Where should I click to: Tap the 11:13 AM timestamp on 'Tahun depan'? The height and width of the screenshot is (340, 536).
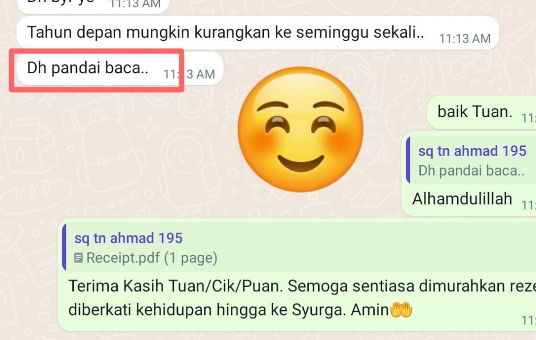click(465, 39)
